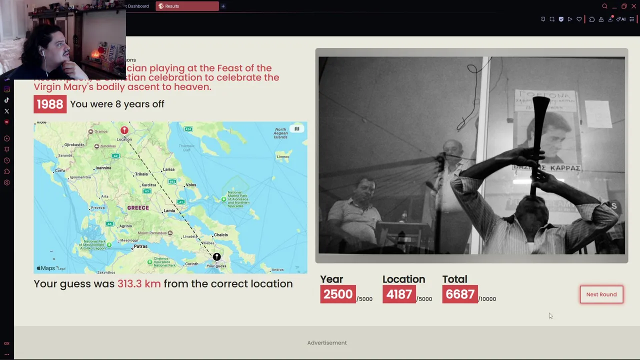Select the Results browser tab

[x=187, y=6]
